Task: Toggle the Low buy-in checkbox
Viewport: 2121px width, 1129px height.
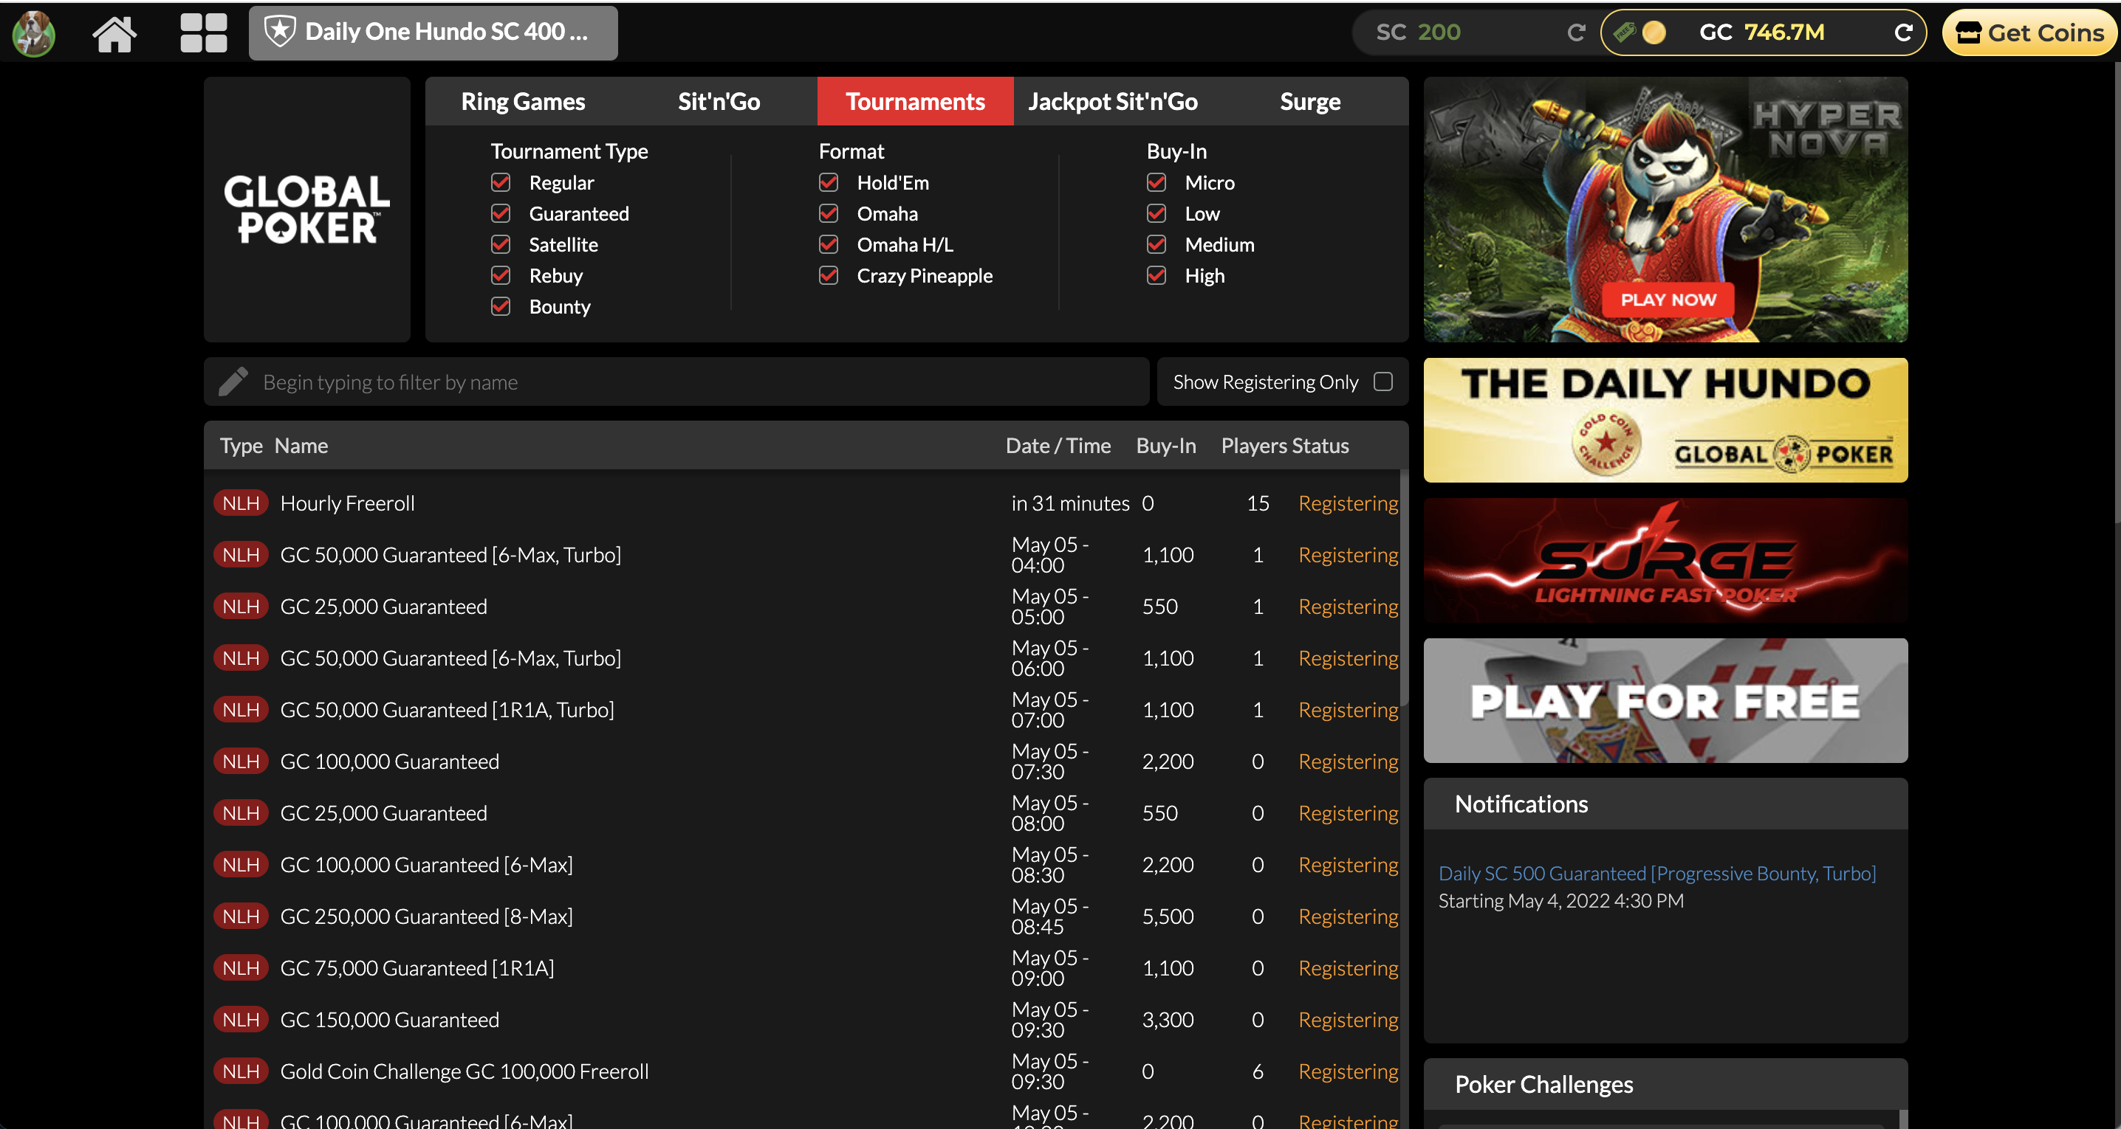Action: [x=1156, y=213]
